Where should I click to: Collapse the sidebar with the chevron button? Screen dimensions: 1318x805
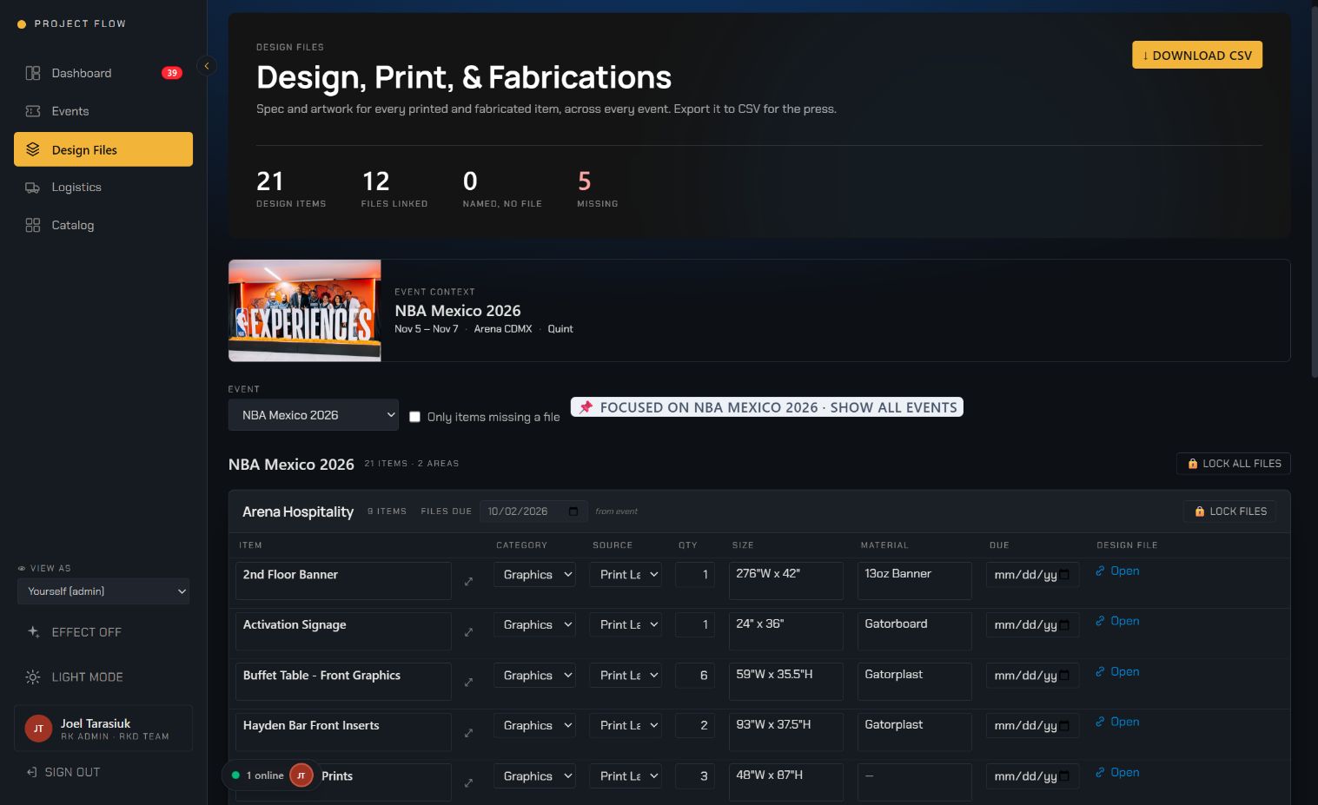[207, 66]
